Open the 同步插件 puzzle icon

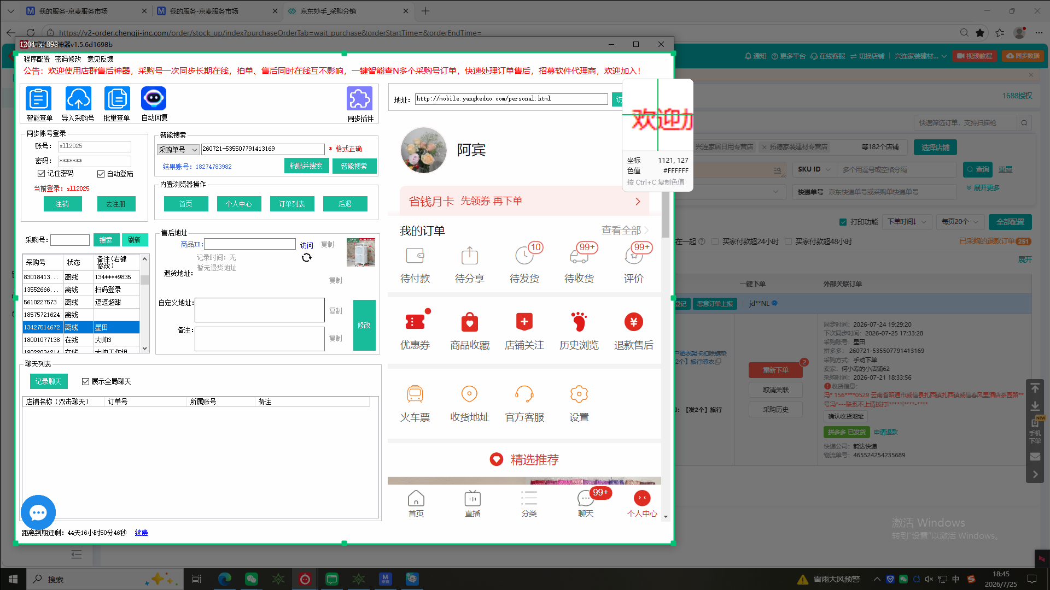click(360, 99)
